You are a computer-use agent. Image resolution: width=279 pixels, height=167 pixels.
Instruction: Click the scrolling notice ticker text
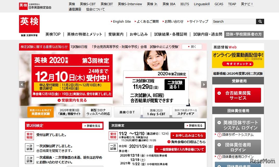[125, 47]
